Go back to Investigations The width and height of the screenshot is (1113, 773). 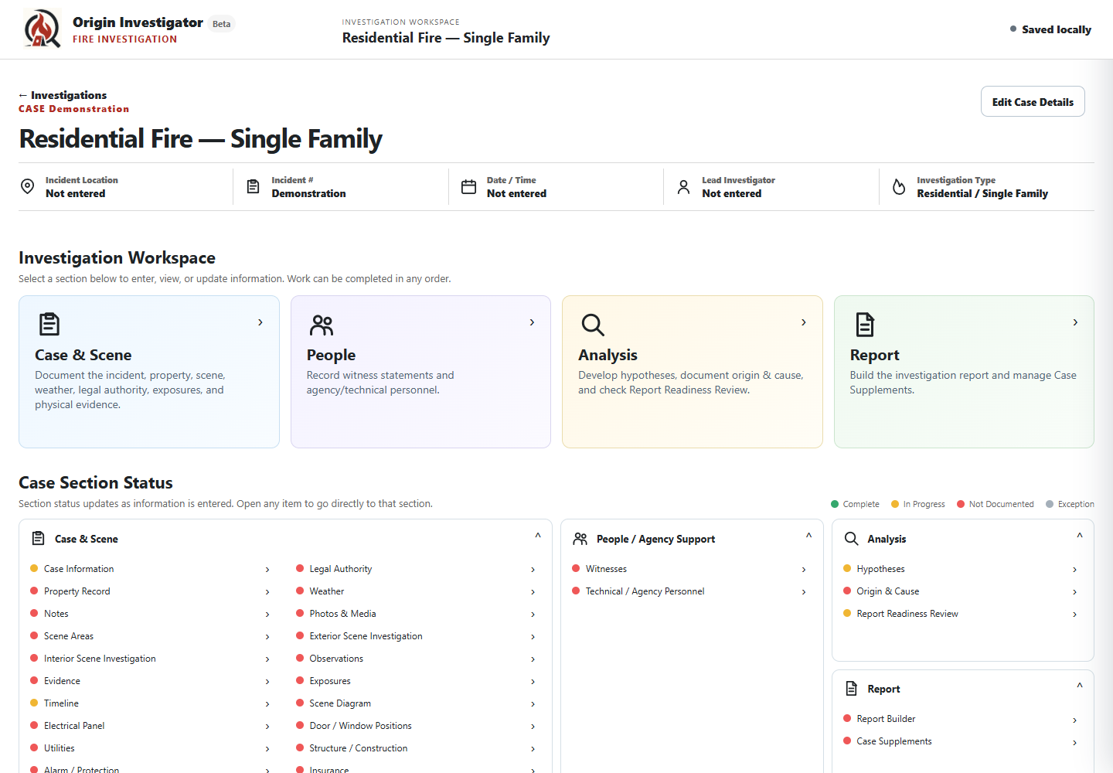(x=63, y=95)
